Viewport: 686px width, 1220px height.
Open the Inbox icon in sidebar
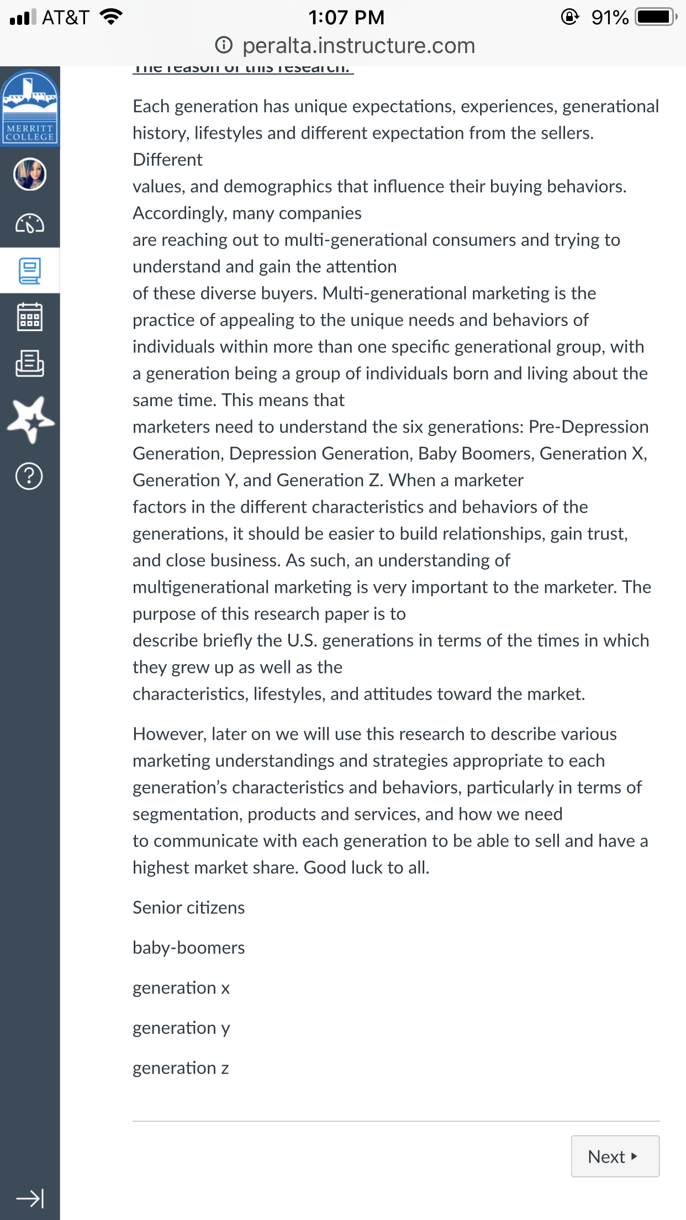tap(30, 363)
